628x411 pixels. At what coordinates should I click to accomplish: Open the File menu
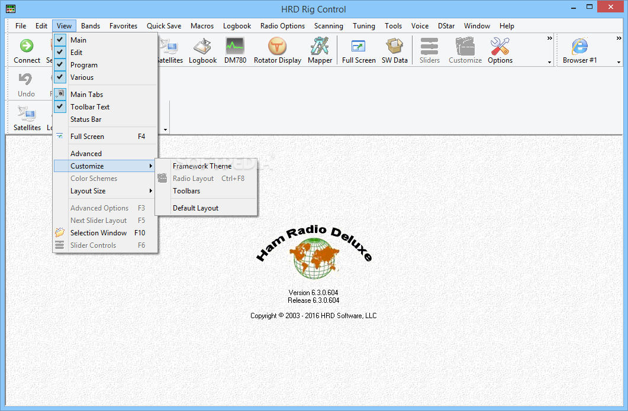(x=21, y=25)
